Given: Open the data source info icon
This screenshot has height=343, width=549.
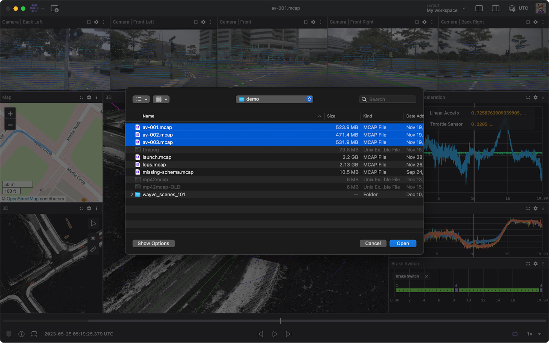Looking at the screenshot, I should (x=21, y=334).
